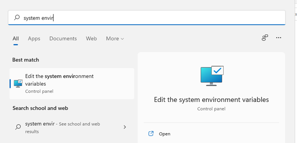Switch to the Apps filter tab
The width and height of the screenshot is (297, 143).
34,38
